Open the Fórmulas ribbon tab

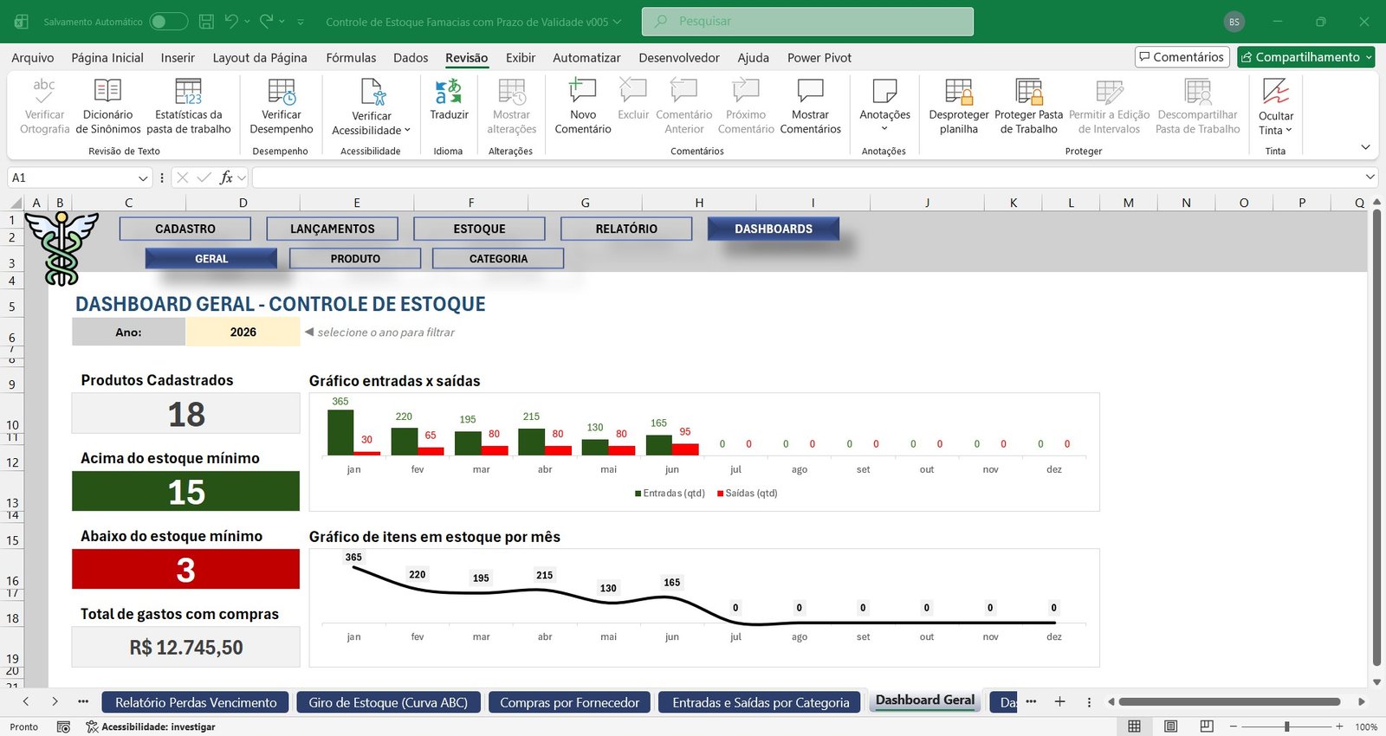tap(351, 57)
